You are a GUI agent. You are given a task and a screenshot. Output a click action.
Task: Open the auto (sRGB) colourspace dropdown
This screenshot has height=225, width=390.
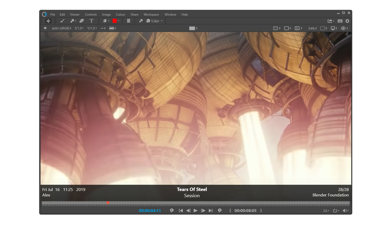pyautogui.click(x=62, y=28)
